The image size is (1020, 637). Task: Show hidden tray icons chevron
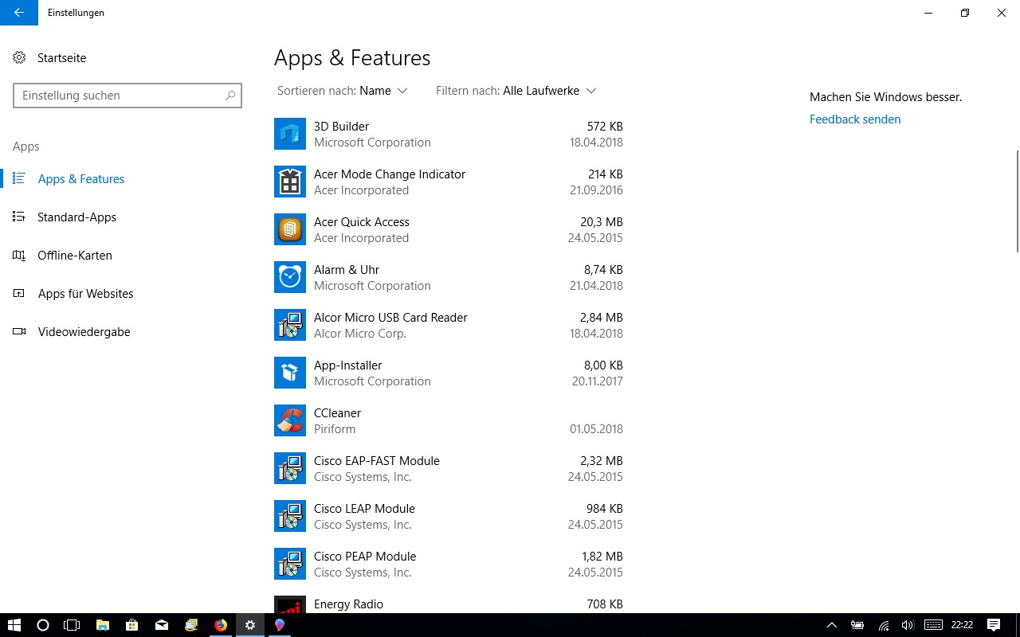(x=831, y=625)
